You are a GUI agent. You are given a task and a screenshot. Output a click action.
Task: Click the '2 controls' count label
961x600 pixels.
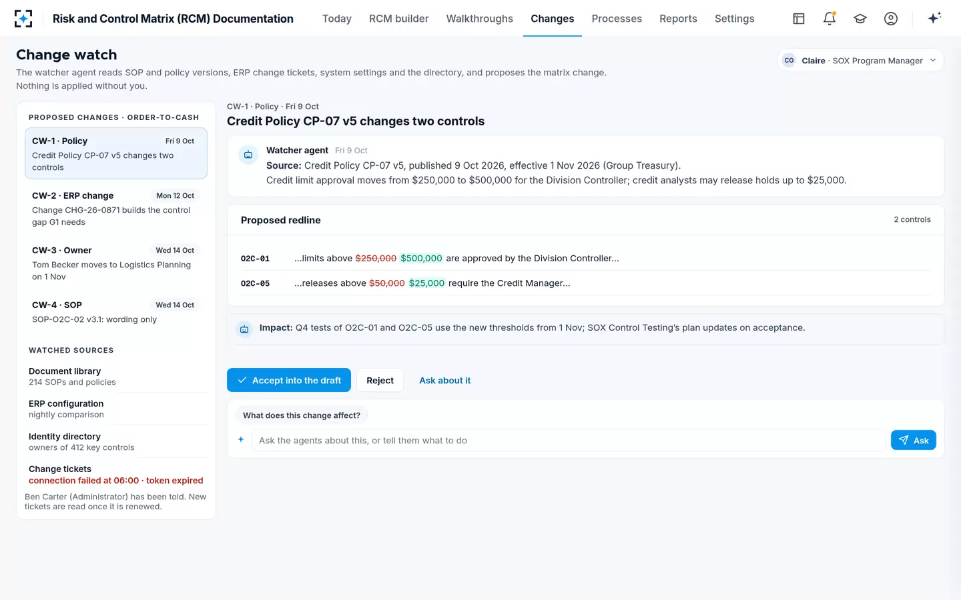click(x=912, y=219)
